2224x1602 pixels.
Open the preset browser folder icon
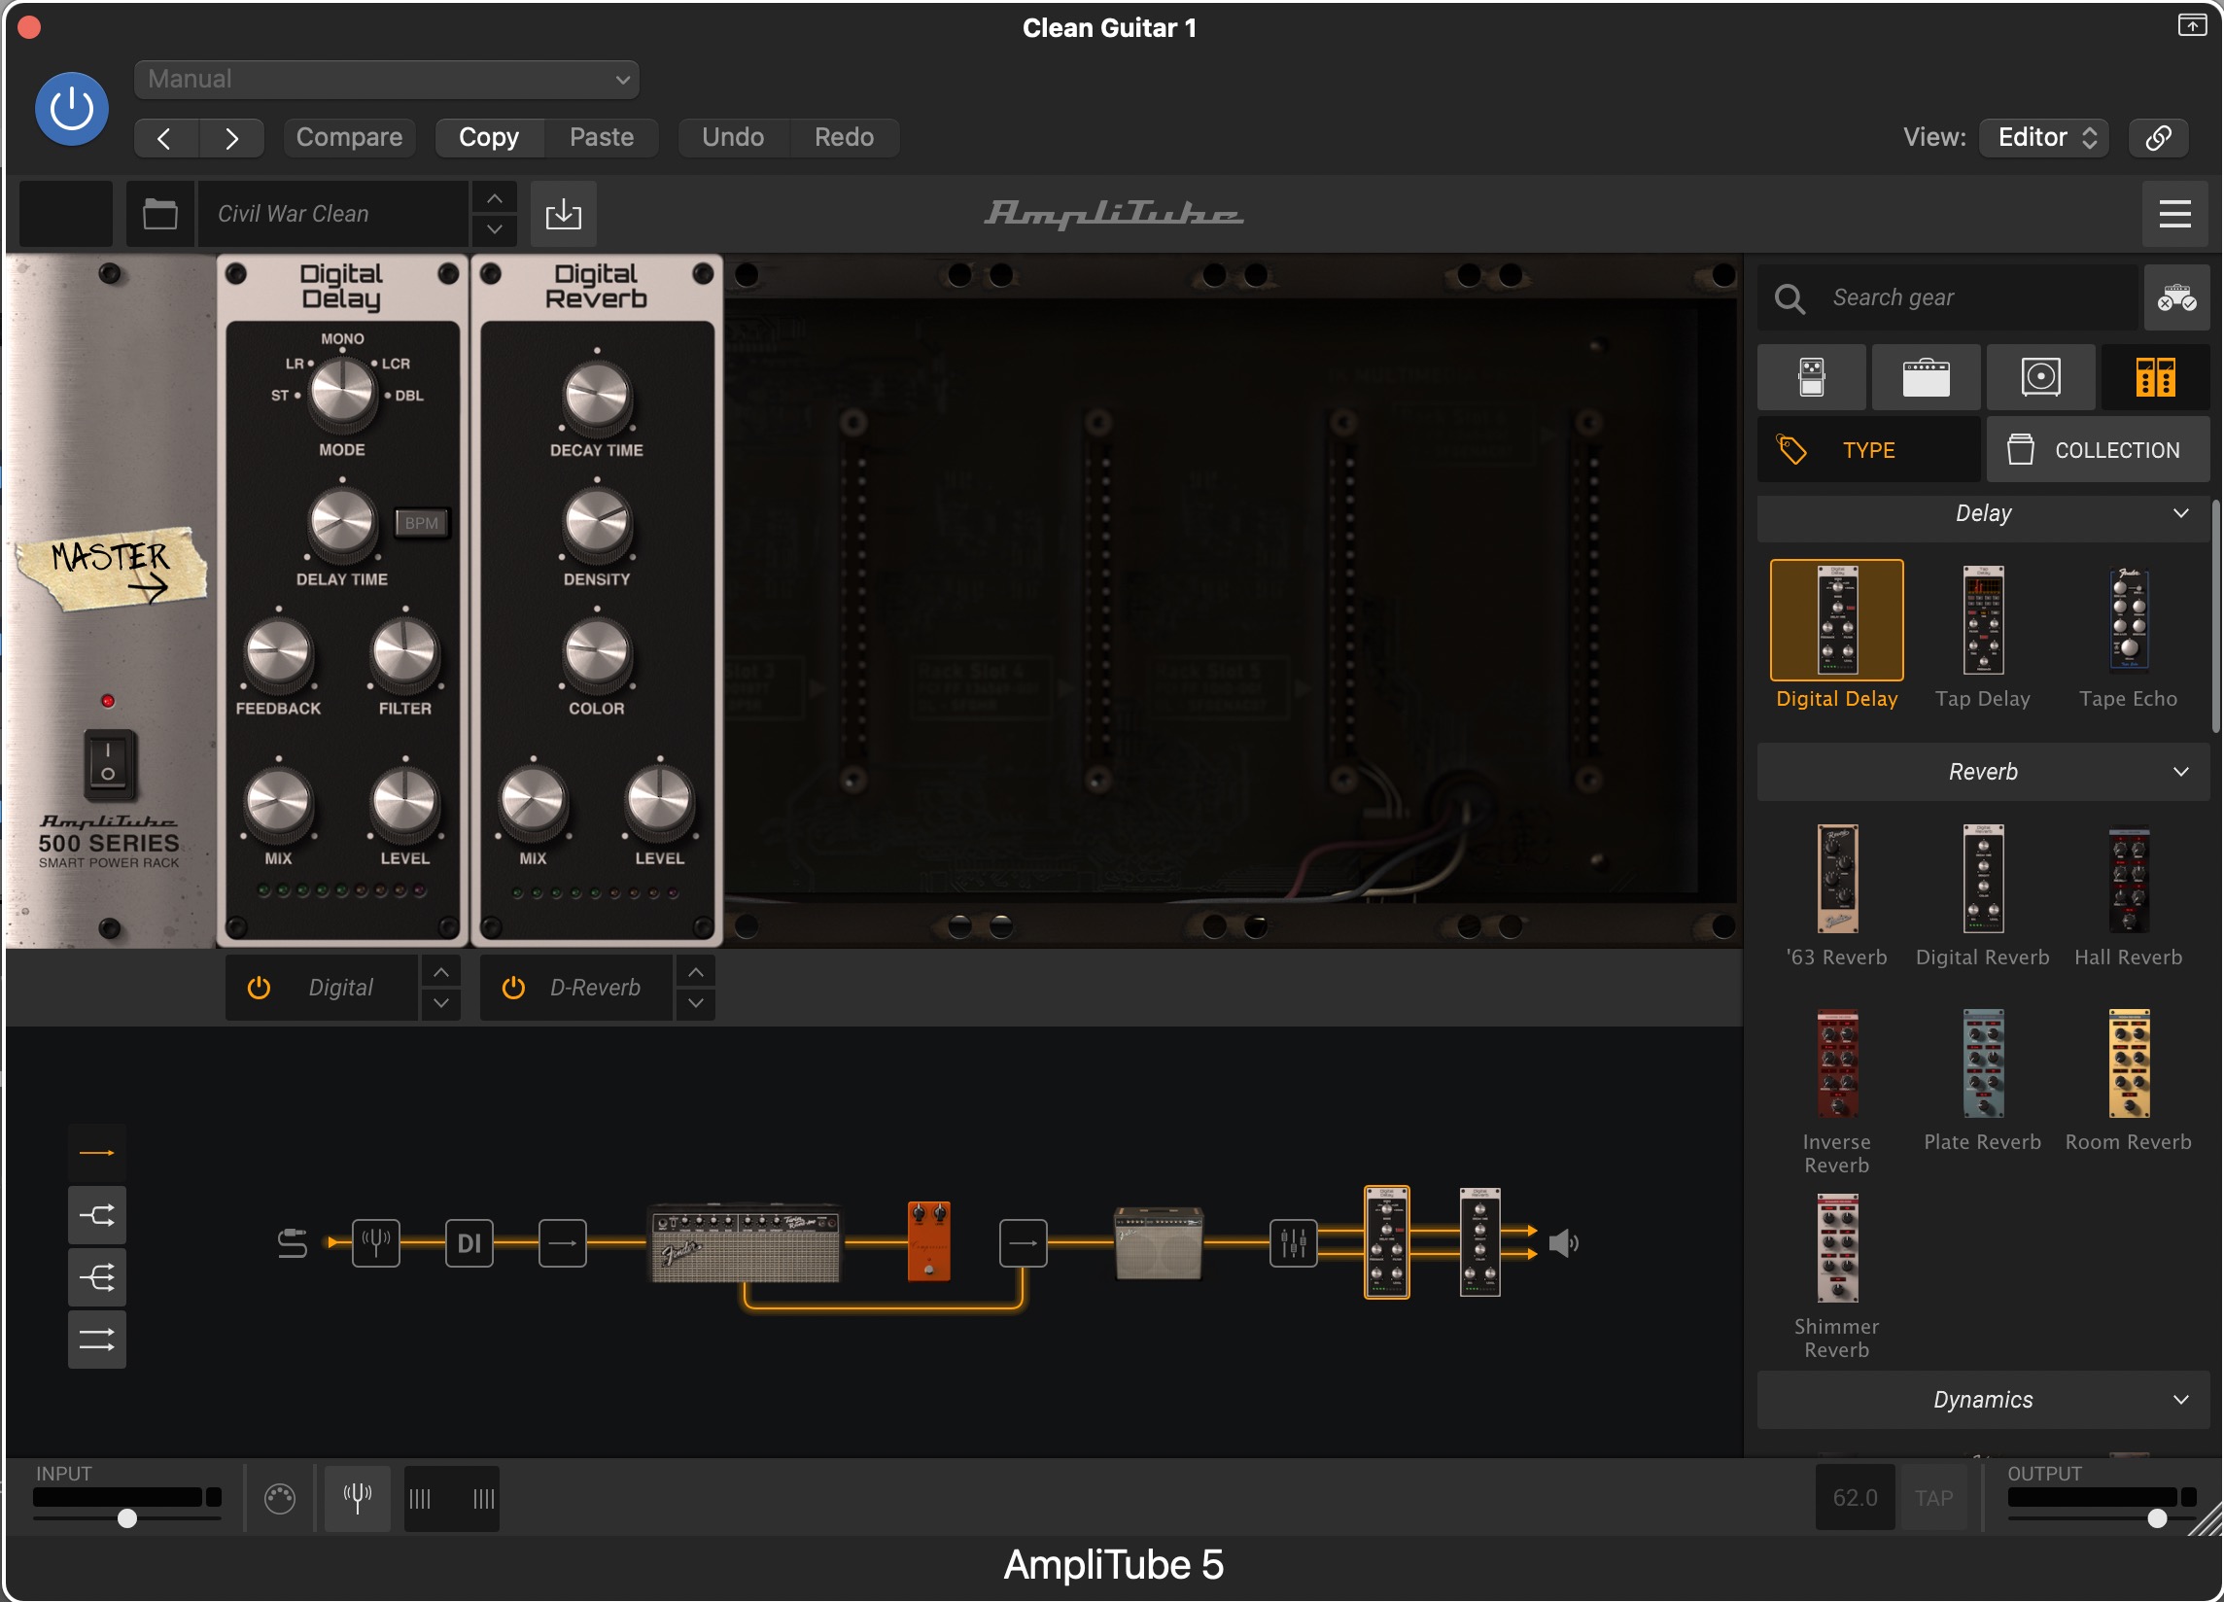pos(159,214)
